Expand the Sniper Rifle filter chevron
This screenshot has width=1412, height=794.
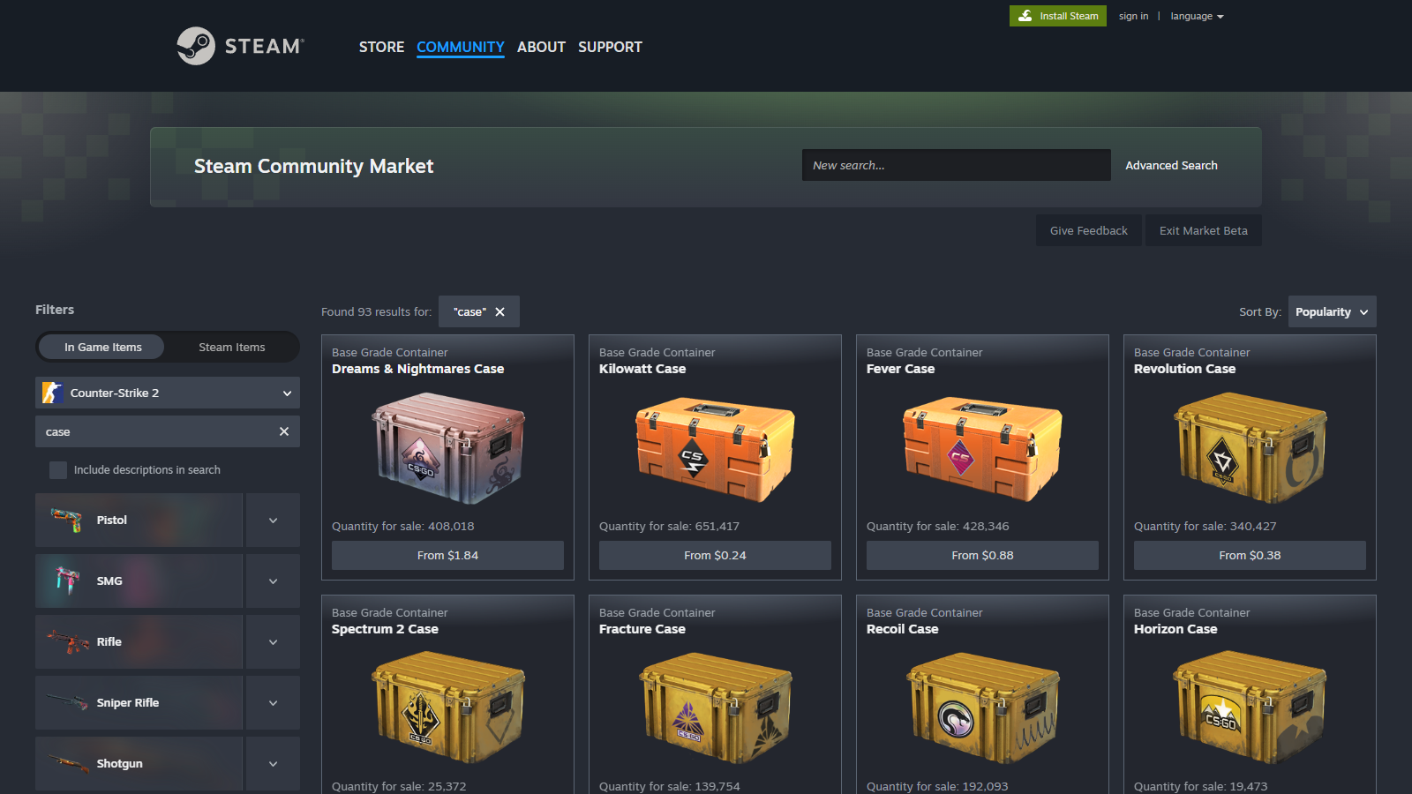point(273,702)
